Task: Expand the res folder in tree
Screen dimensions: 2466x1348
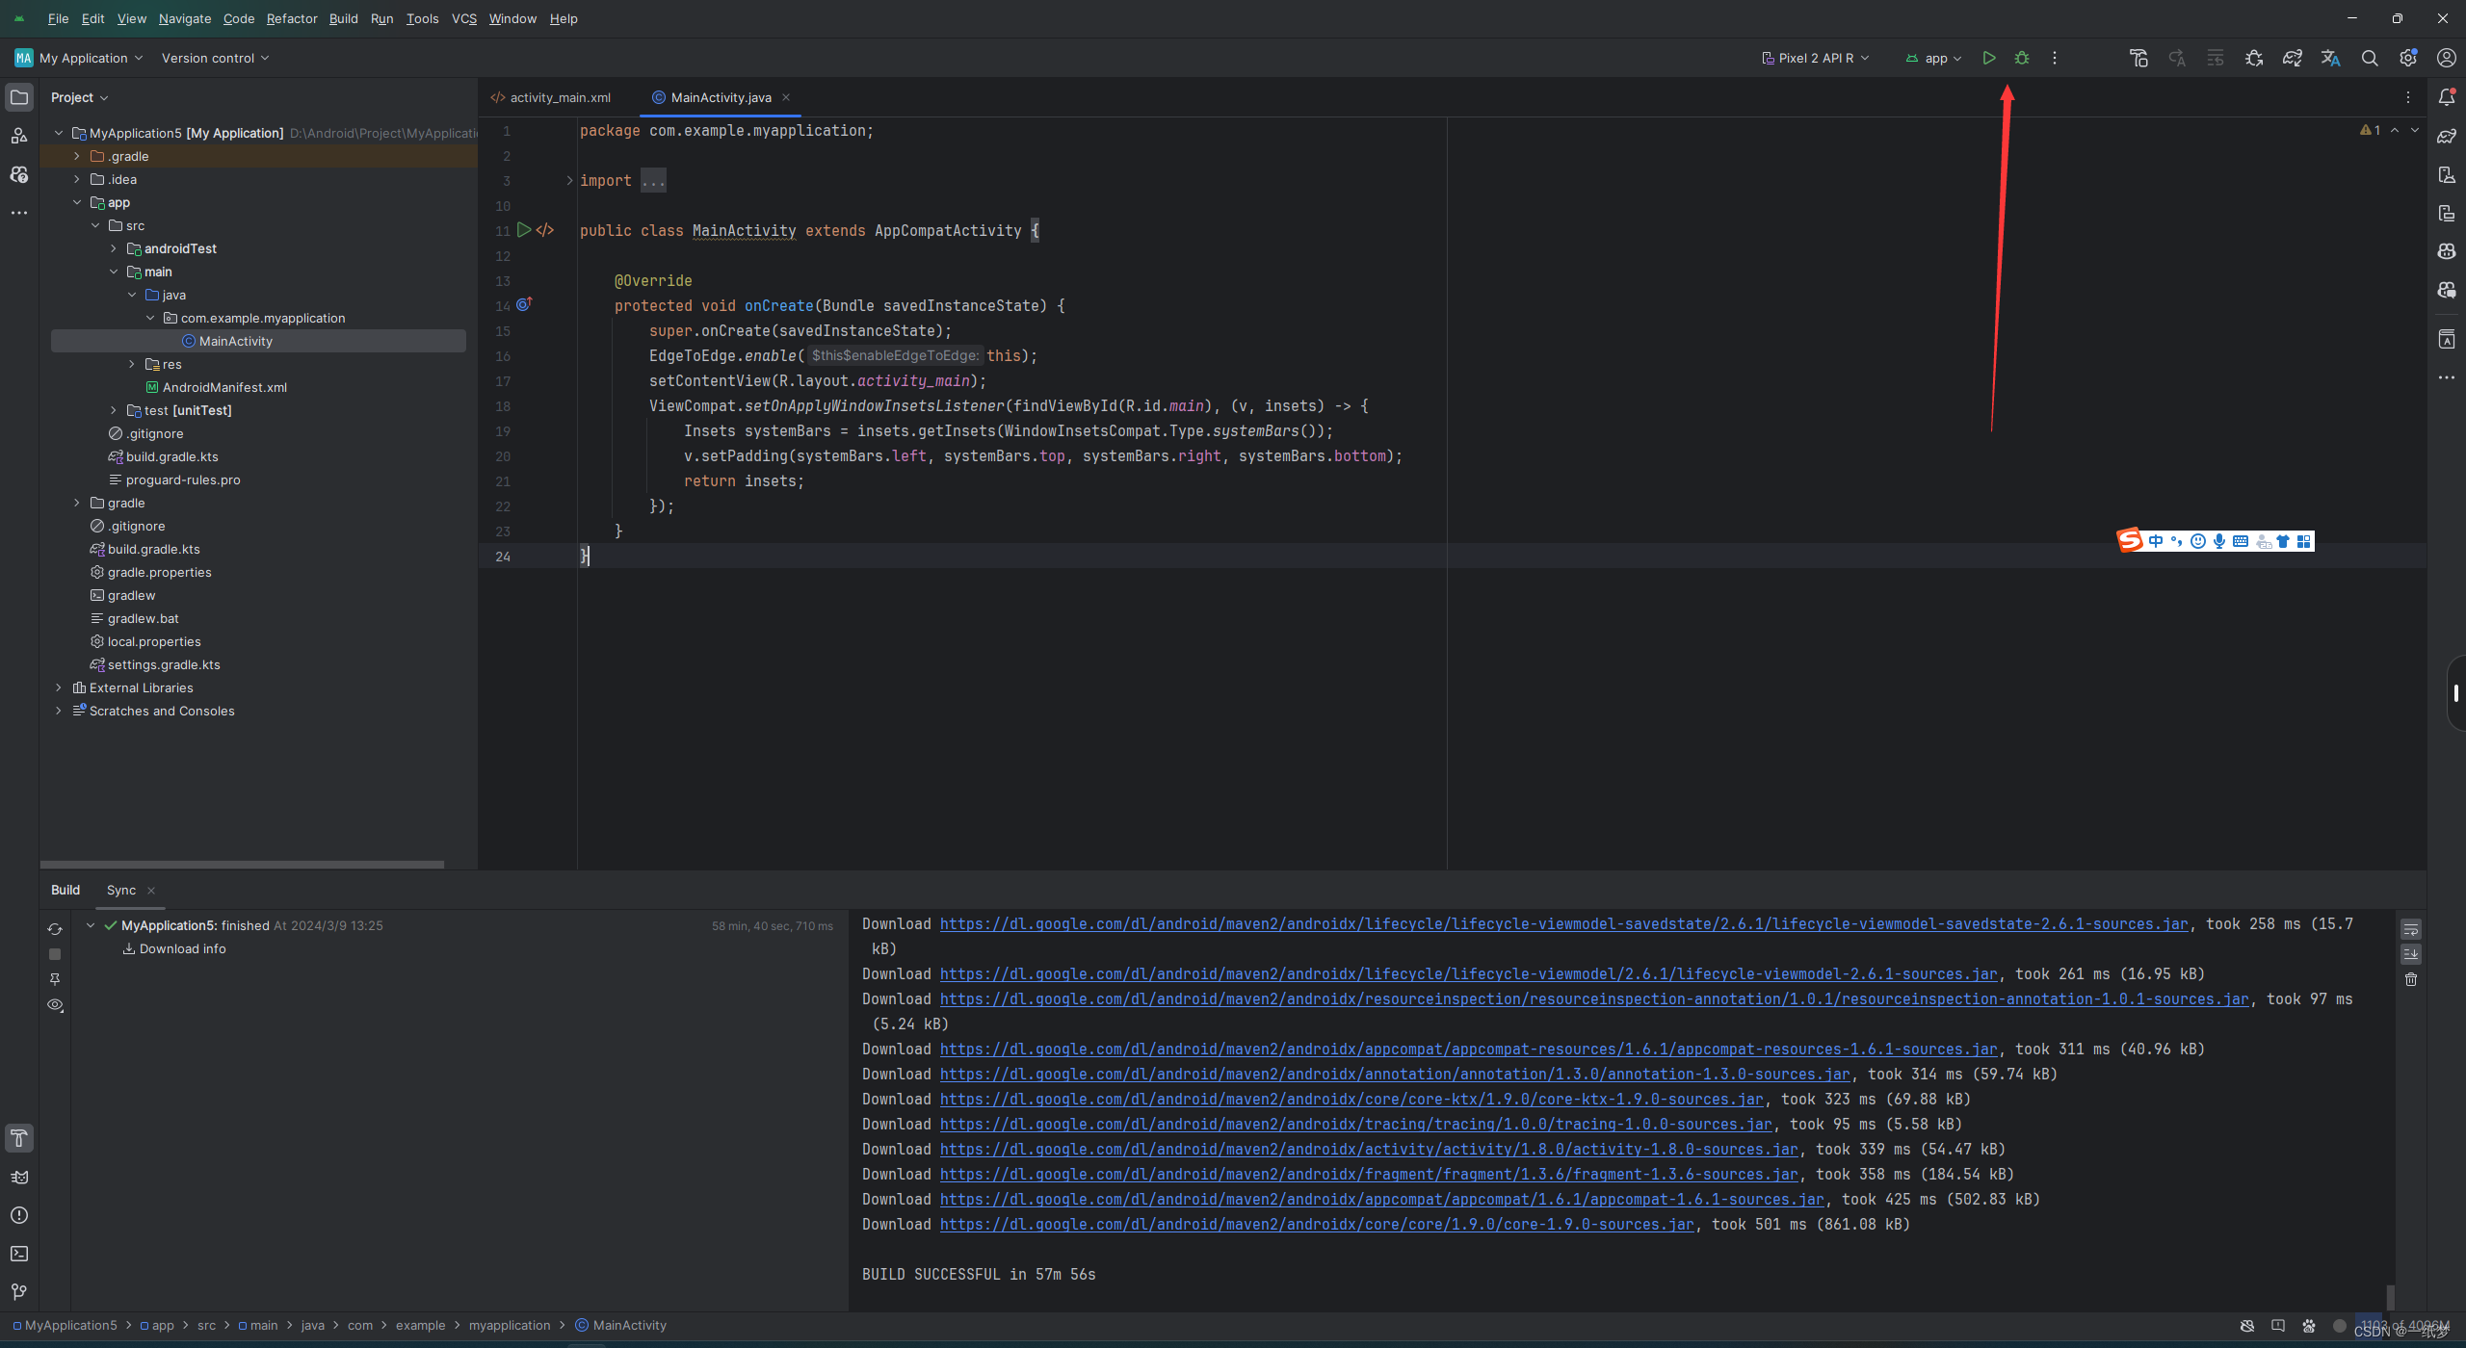Action: point(132,364)
